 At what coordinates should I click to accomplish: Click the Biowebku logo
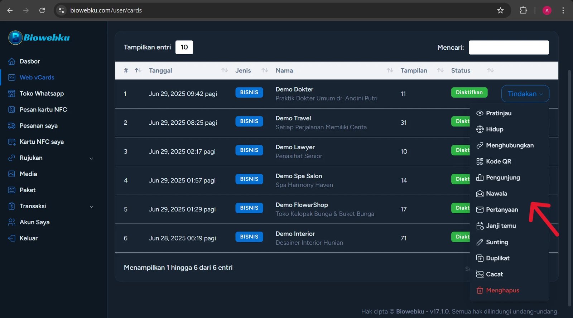pos(39,38)
